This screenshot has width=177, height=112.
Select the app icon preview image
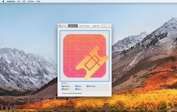[85, 56]
